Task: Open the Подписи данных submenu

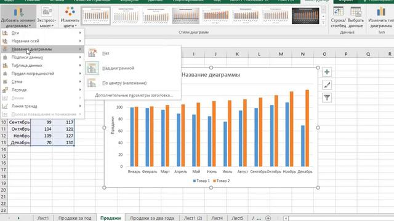Action: point(42,57)
